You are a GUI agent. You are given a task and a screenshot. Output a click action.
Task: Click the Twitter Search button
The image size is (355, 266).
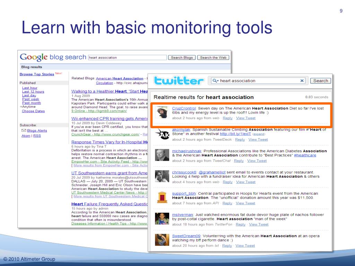pos(320,81)
